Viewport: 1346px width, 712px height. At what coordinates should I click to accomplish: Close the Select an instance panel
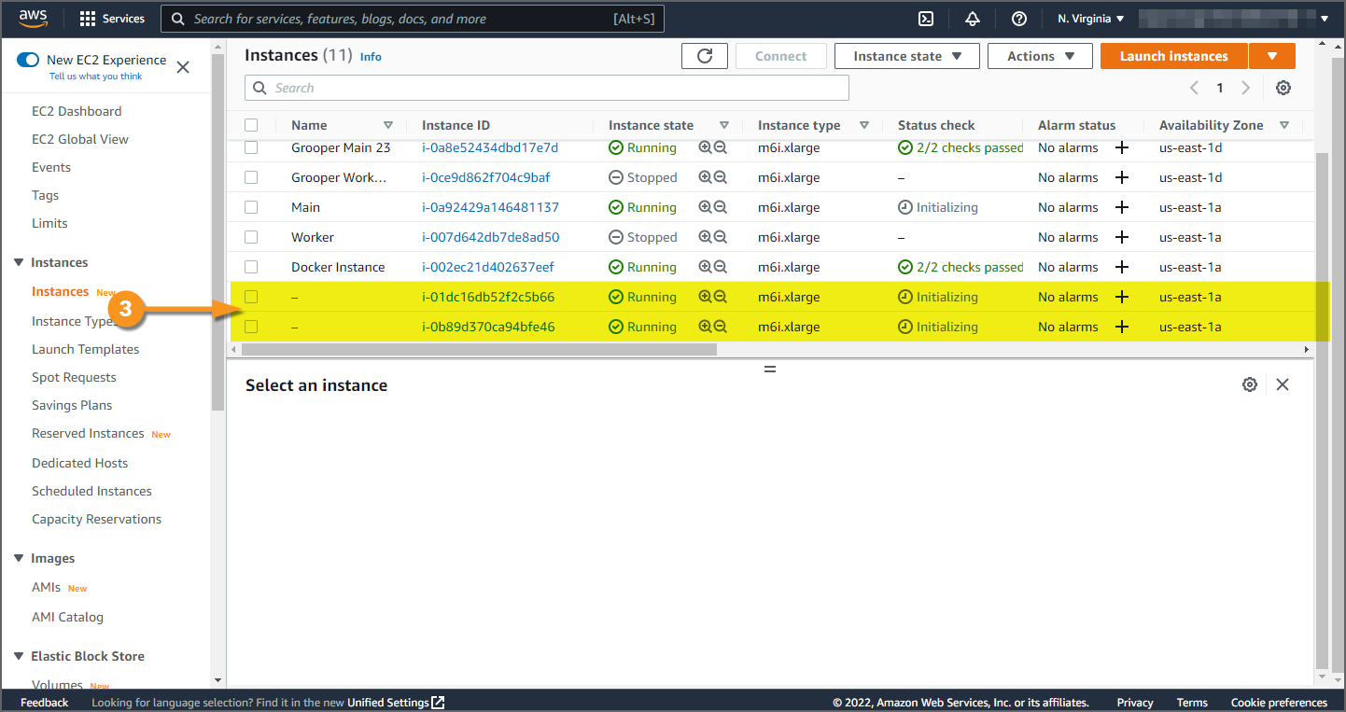tap(1283, 384)
